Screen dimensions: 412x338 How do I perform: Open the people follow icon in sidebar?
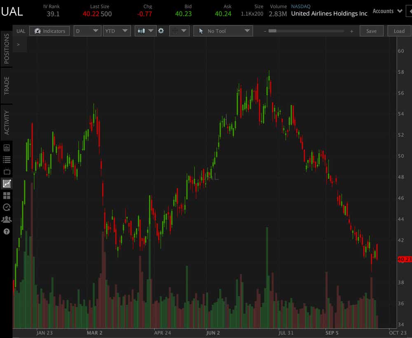[x=7, y=219]
